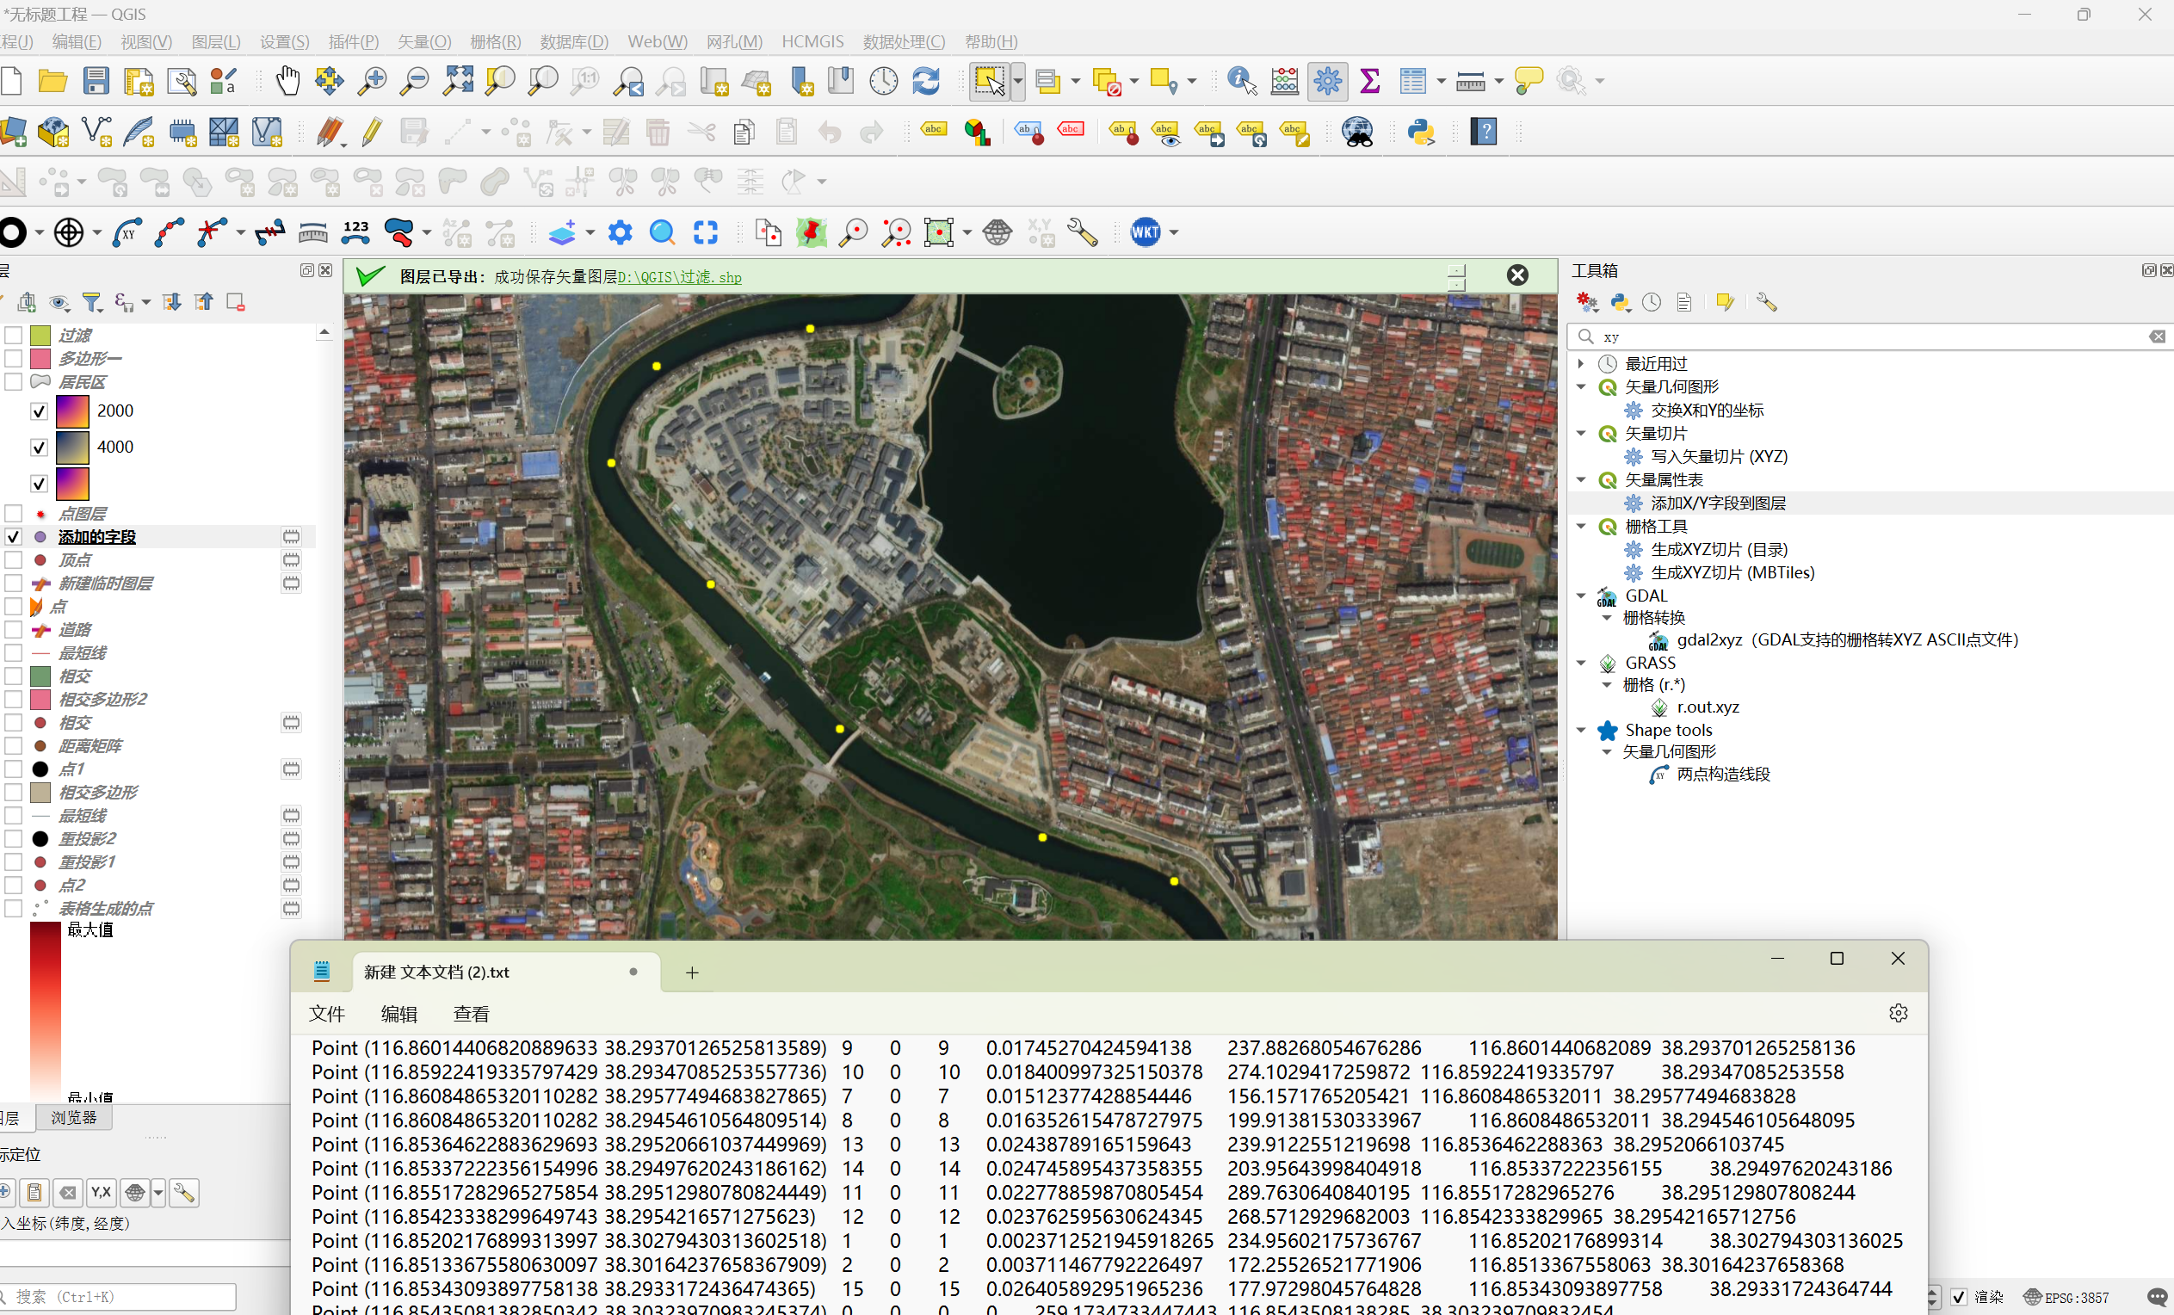Switch to the 浏览器 tab
The width and height of the screenshot is (2174, 1315).
pos(74,1117)
